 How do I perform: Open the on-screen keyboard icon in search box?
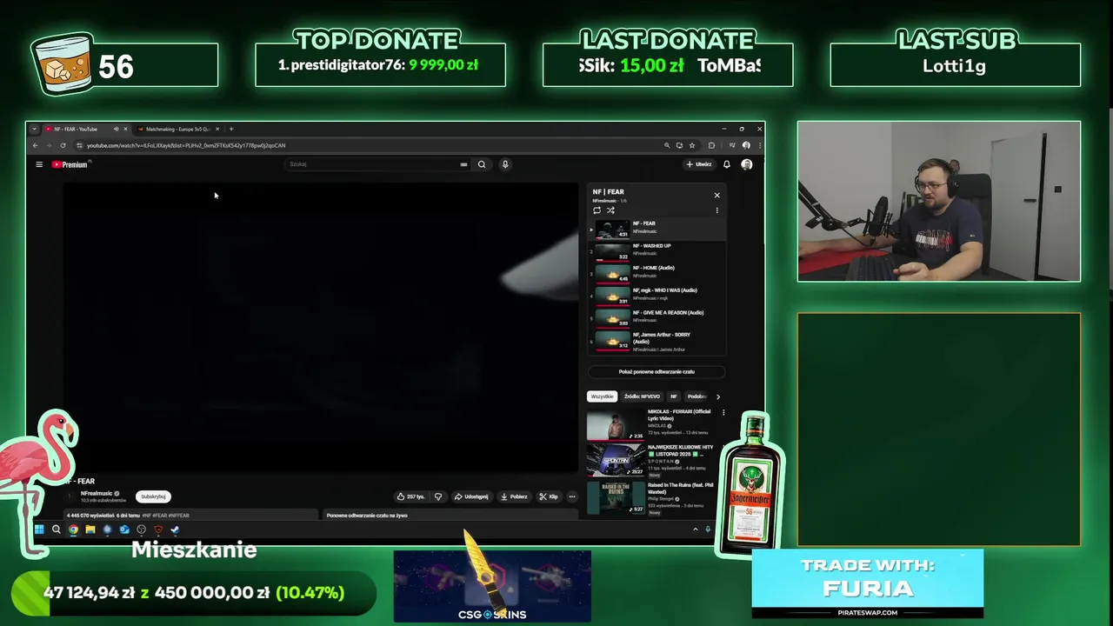point(463,164)
